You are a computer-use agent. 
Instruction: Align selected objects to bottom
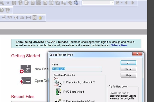22,18
